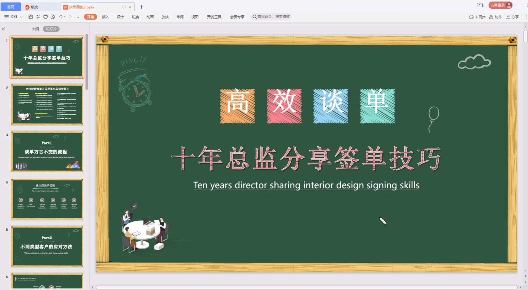Click the balloon doodle on slide
528x290 pixels.
point(433,119)
